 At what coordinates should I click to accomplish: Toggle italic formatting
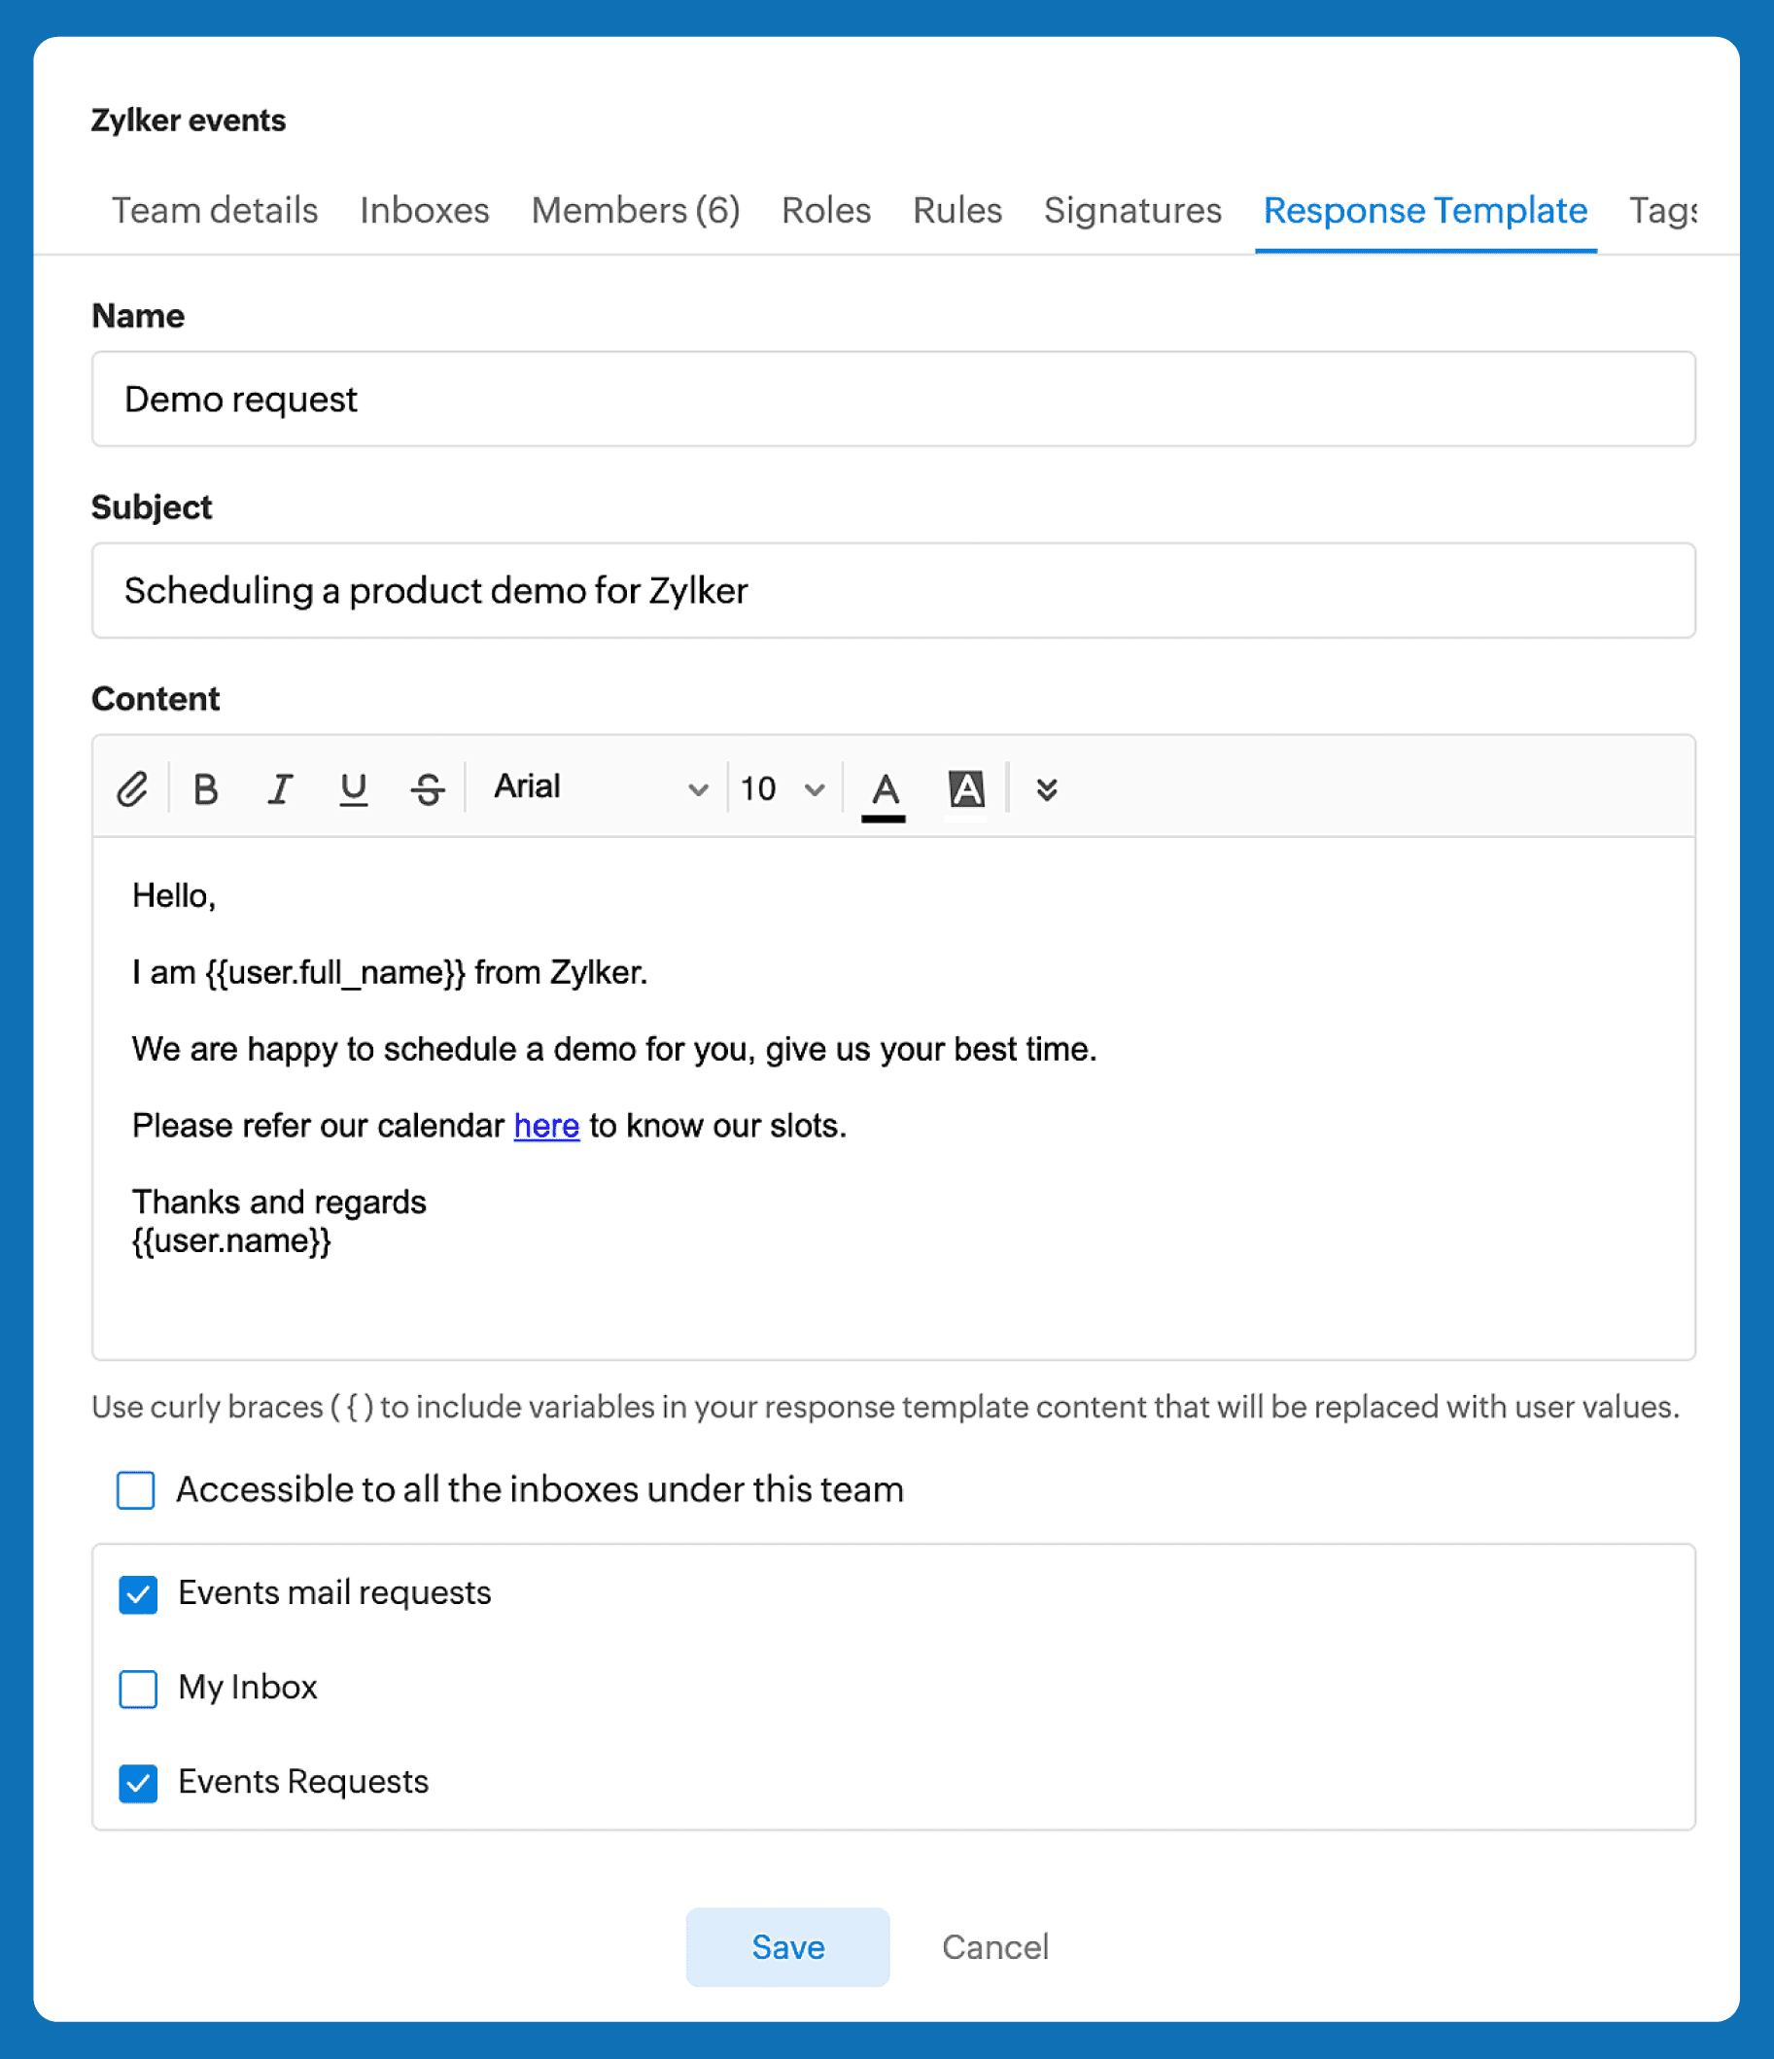pos(280,789)
